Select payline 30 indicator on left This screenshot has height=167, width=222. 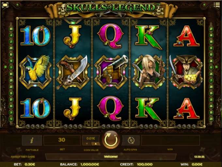(x=11, y=29)
